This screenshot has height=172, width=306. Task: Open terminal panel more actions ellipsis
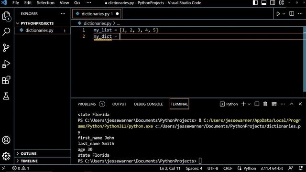pyautogui.click(x=283, y=104)
